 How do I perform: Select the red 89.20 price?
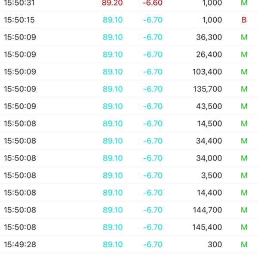point(113,3)
